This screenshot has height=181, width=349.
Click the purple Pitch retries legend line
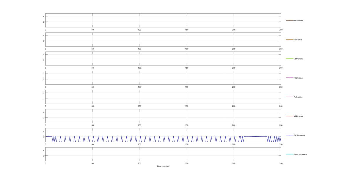coord(290,78)
